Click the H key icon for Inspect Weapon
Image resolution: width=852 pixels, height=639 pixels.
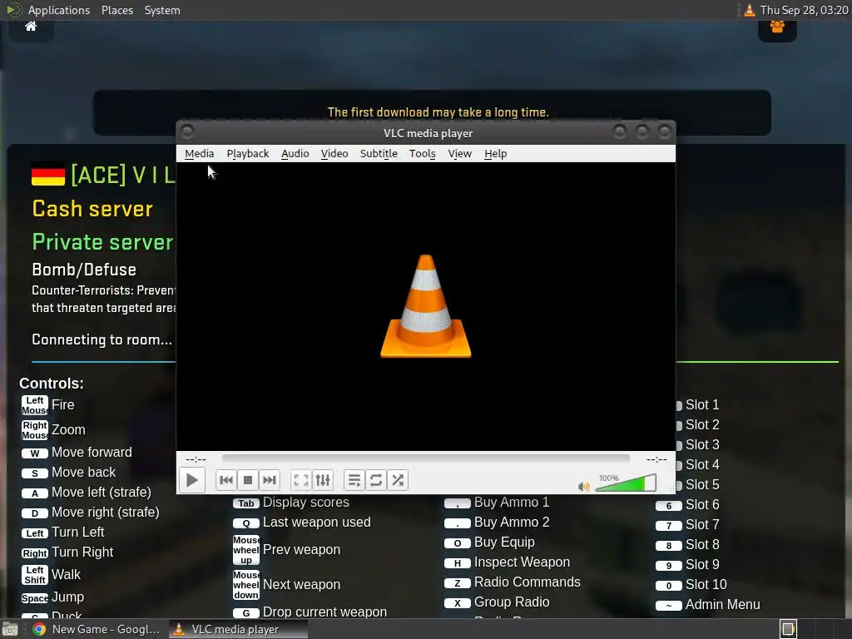tap(458, 563)
